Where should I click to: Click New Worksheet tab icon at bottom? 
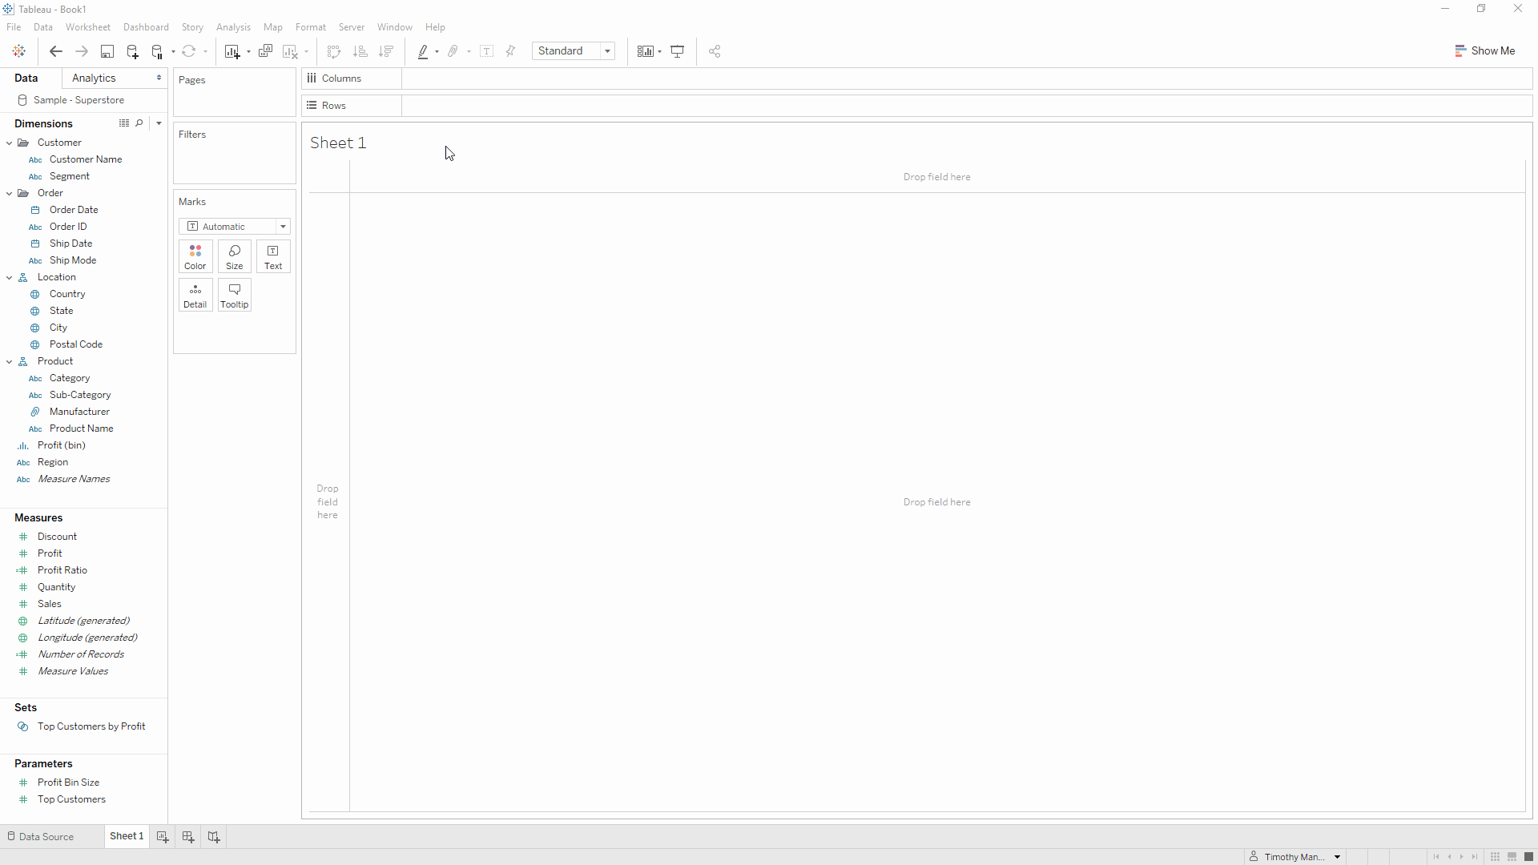[163, 836]
